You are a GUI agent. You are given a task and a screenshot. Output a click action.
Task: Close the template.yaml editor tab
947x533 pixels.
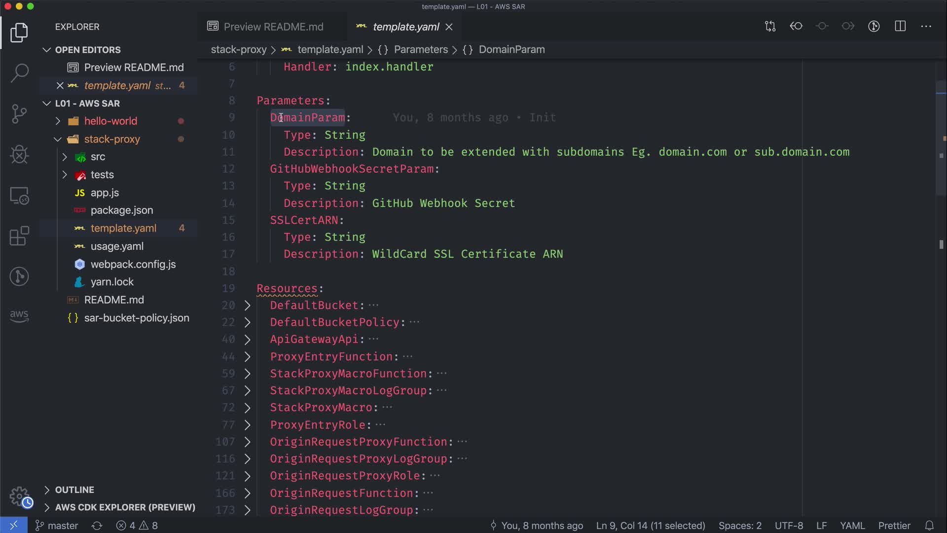pos(449,27)
